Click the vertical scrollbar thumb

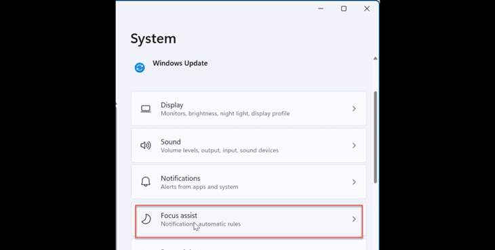(x=376, y=137)
